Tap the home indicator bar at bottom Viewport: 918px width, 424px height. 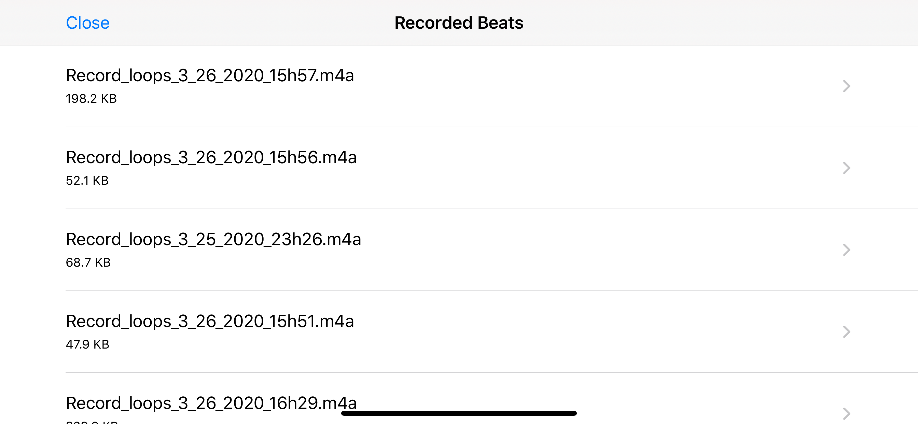tap(459, 413)
